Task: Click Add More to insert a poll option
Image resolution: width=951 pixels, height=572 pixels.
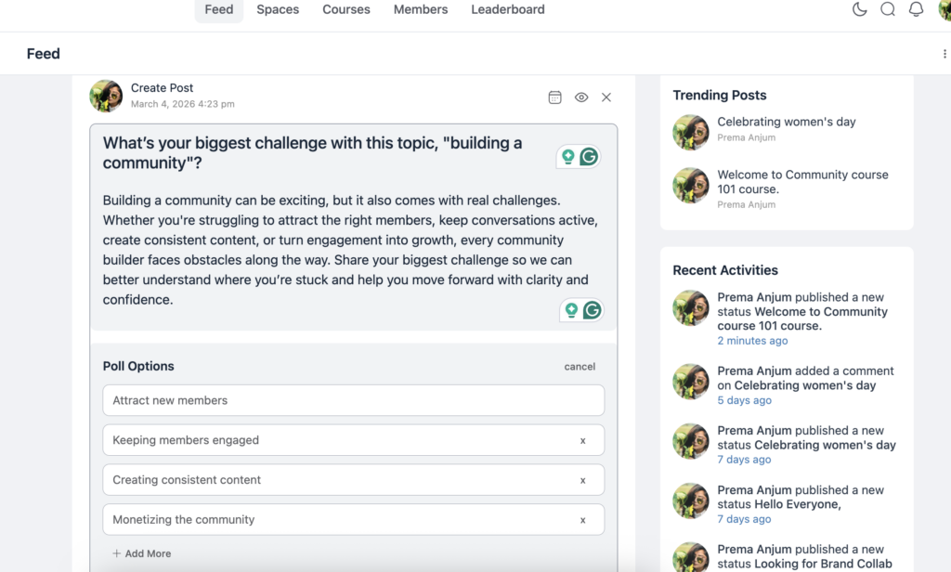Action: [x=141, y=552]
